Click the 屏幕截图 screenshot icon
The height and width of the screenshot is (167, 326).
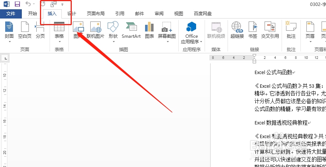click(167, 27)
